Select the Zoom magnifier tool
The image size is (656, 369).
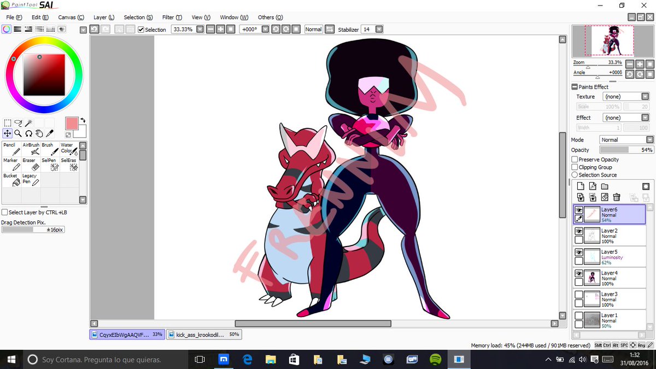[18, 133]
